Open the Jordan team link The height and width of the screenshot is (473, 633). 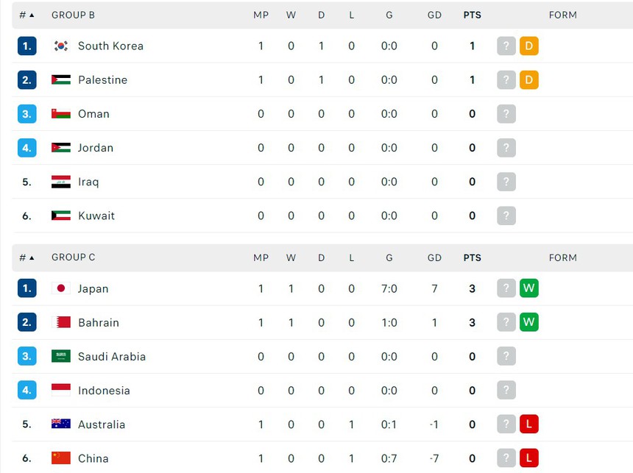tap(96, 148)
